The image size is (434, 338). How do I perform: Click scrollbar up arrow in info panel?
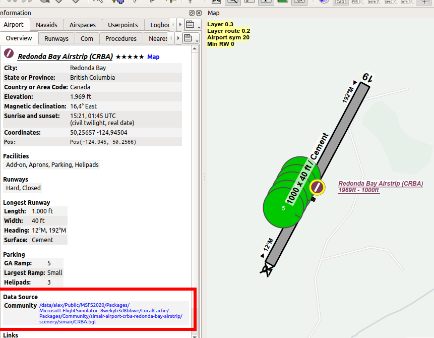(195, 49)
